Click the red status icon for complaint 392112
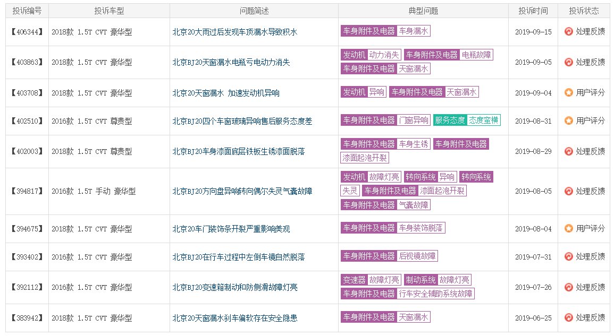The height and width of the screenshot is (336, 614). point(569,287)
